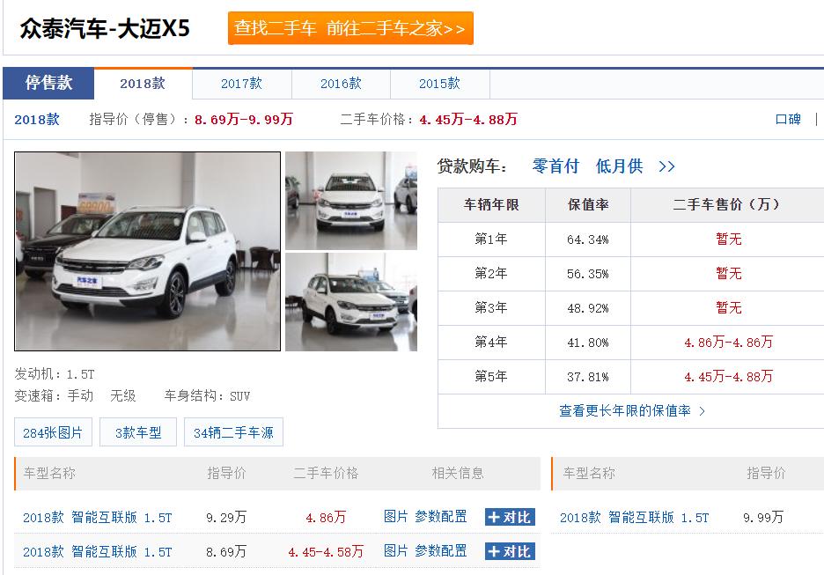Select the front-view thumbnail of the white SUV
Image resolution: width=824 pixels, height=575 pixels.
coord(350,198)
